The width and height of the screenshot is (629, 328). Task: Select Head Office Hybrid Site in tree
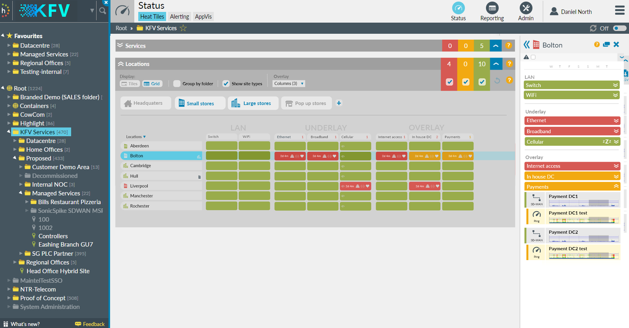58,271
